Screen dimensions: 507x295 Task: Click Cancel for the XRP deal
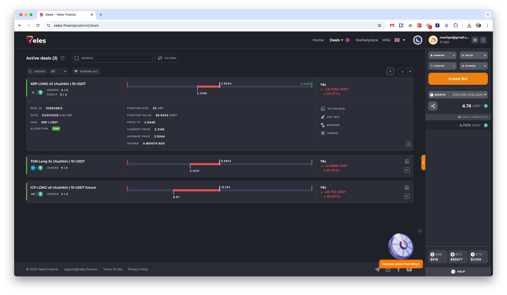pyautogui.click(x=330, y=133)
